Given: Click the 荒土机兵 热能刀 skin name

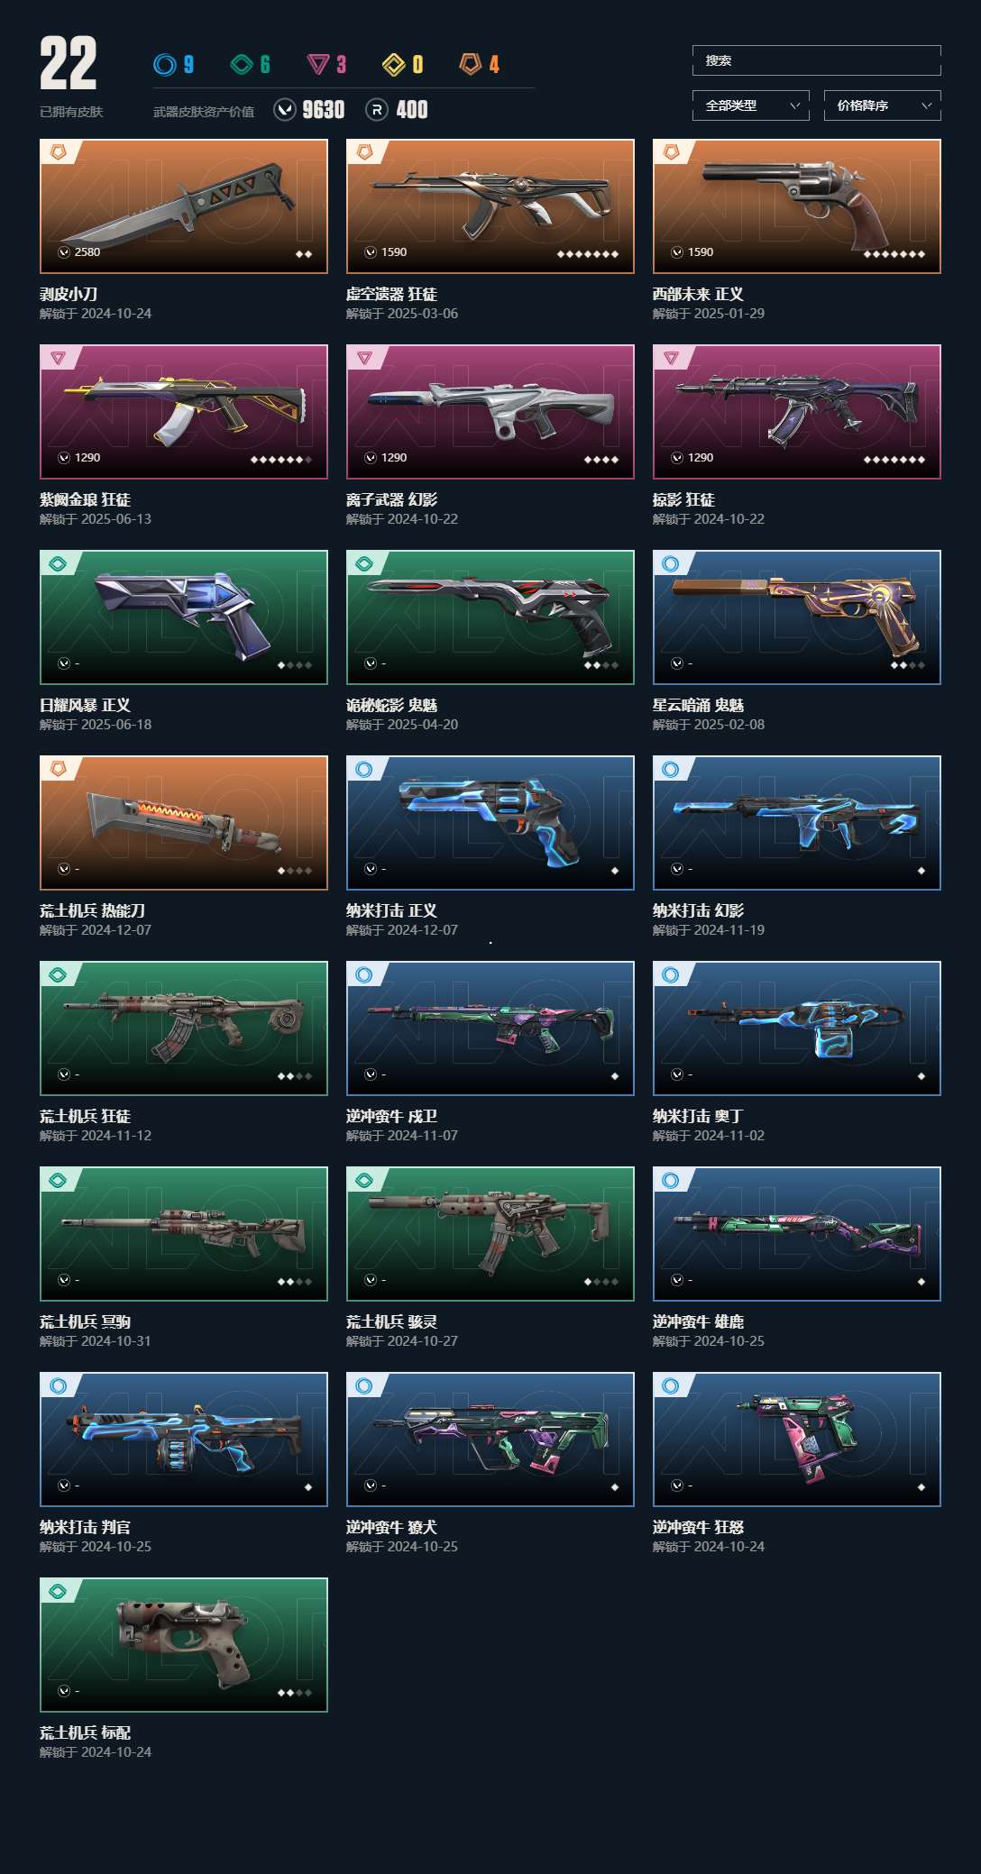Looking at the screenshot, I should [x=92, y=910].
